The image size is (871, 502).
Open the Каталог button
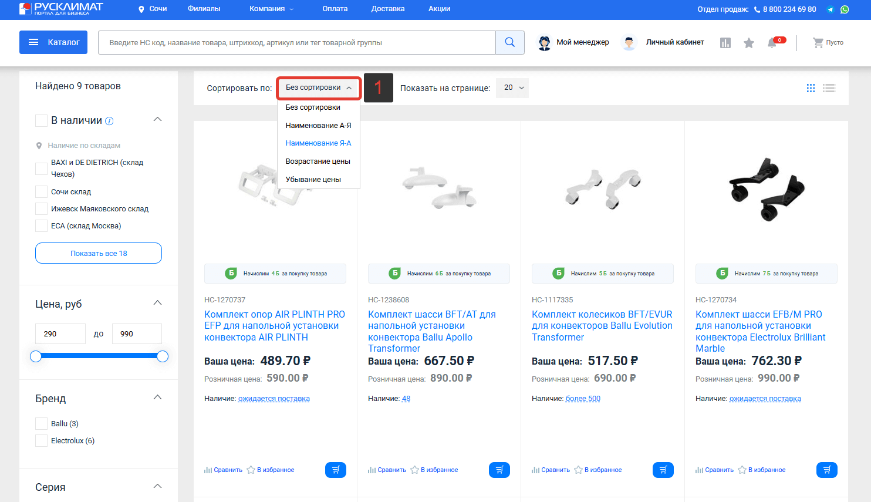53,42
